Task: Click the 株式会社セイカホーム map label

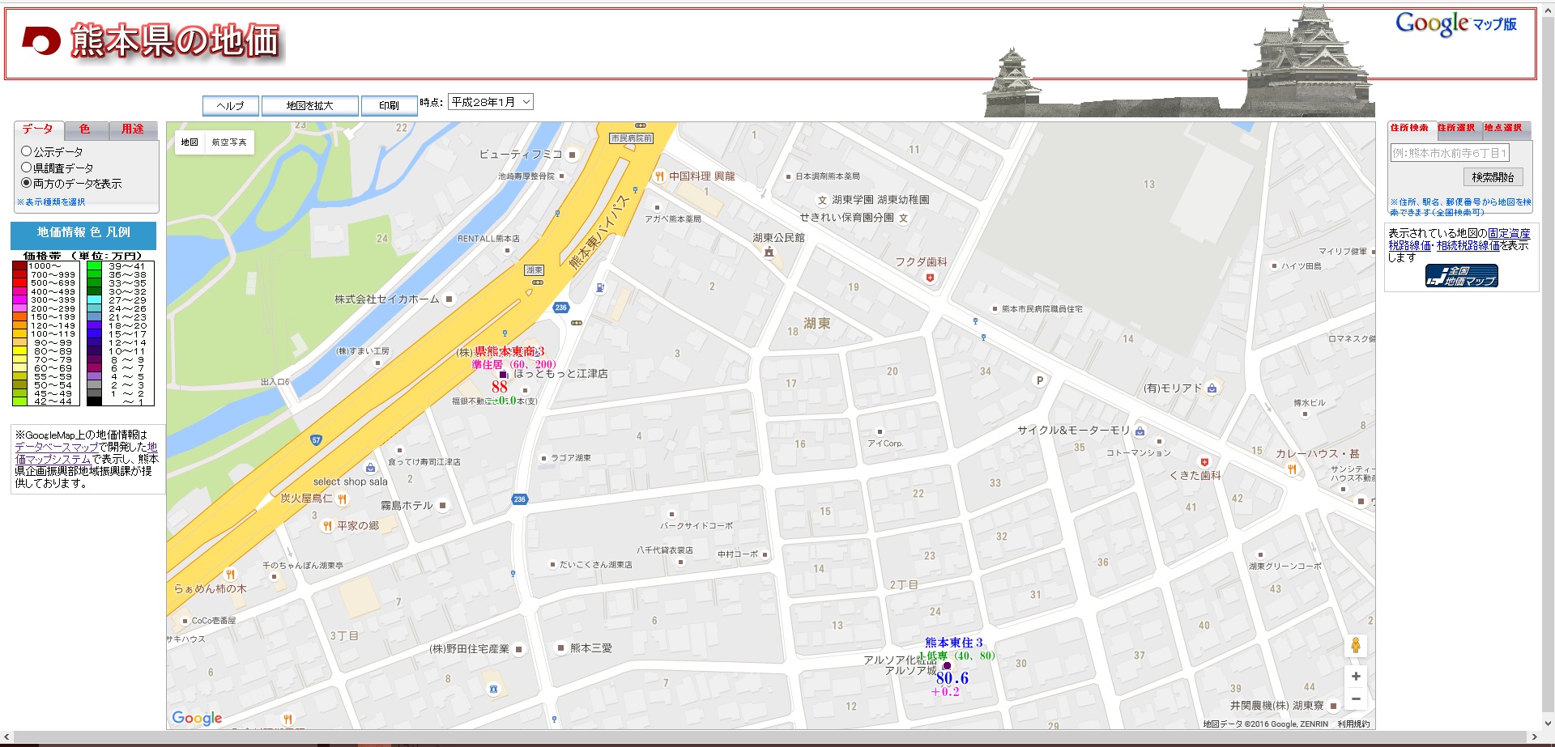Action: pyautogui.click(x=387, y=299)
